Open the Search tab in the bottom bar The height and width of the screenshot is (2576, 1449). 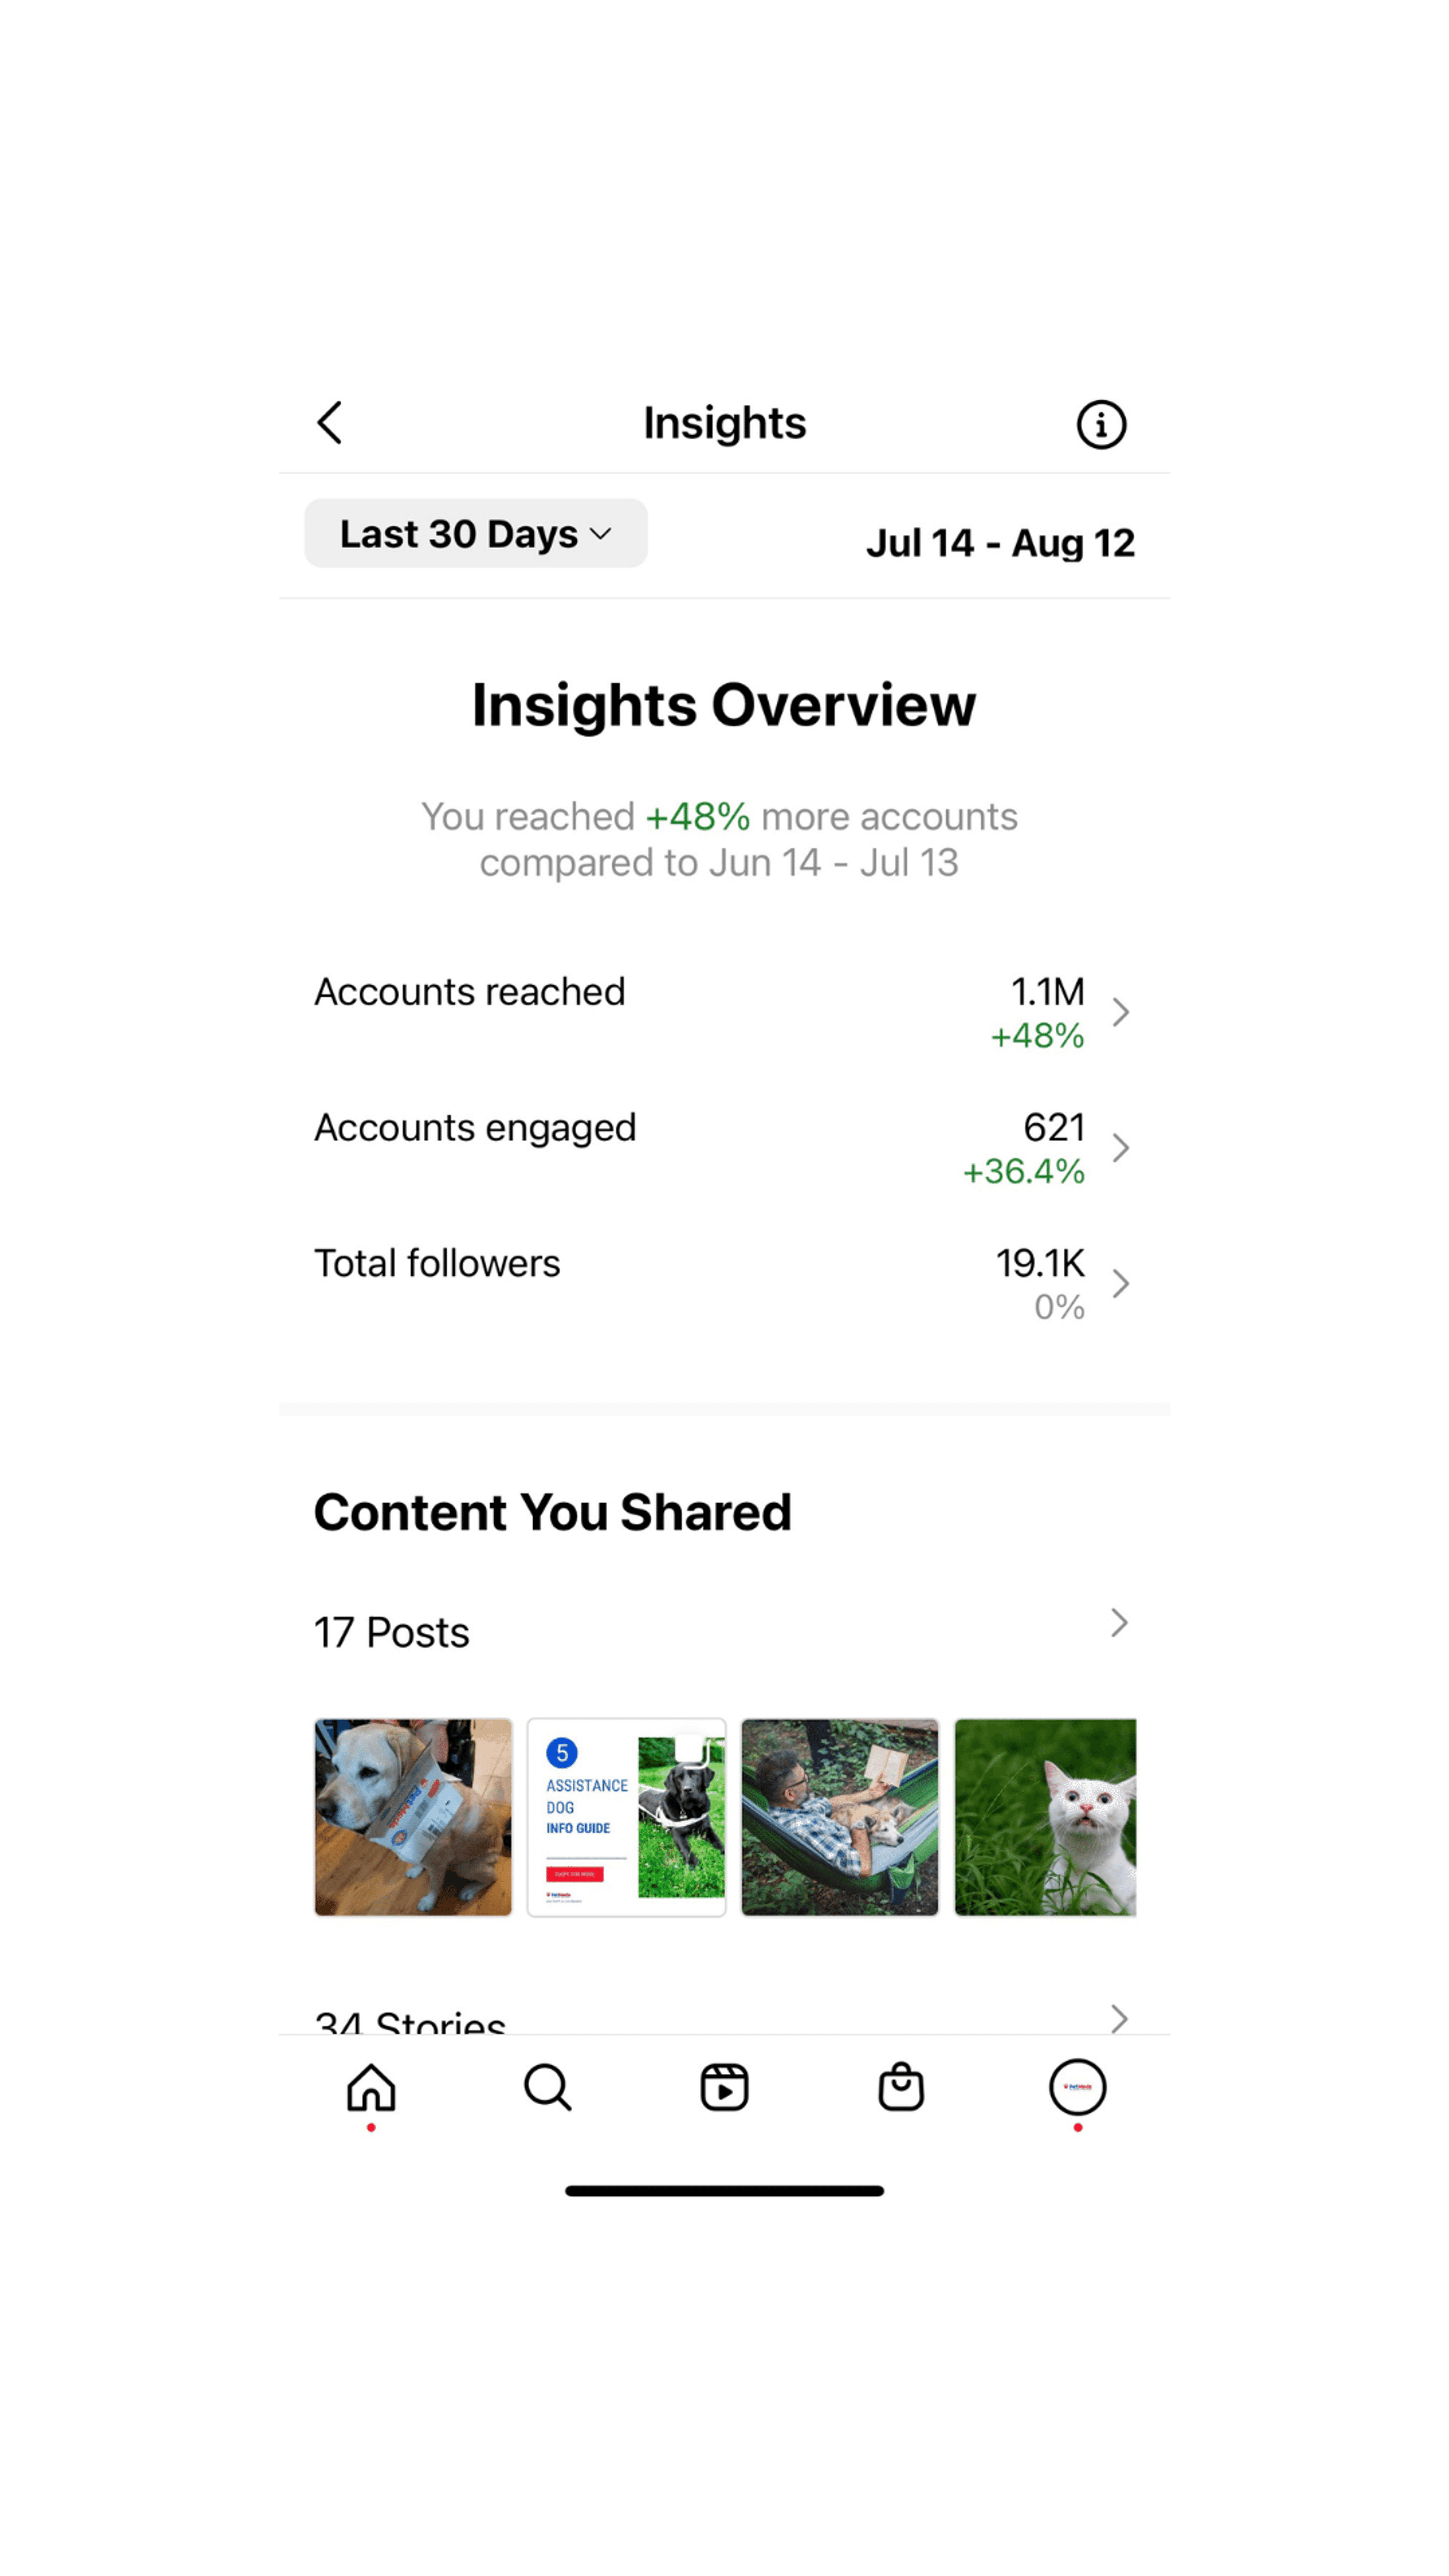(x=548, y=2088)
